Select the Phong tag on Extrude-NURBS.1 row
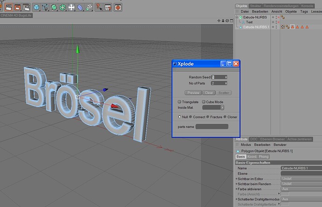Screen dimensions: 322x207 click(x=287, y=27)
